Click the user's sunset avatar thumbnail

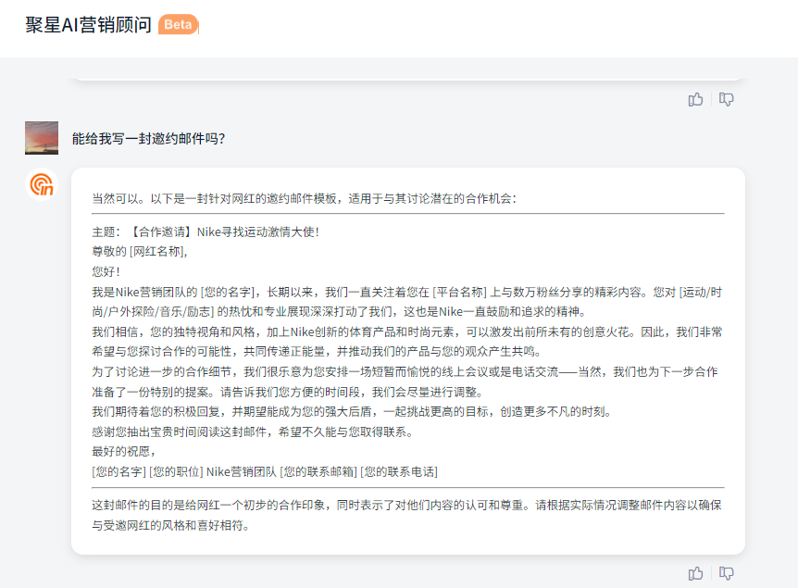click(x=42, y=138)
